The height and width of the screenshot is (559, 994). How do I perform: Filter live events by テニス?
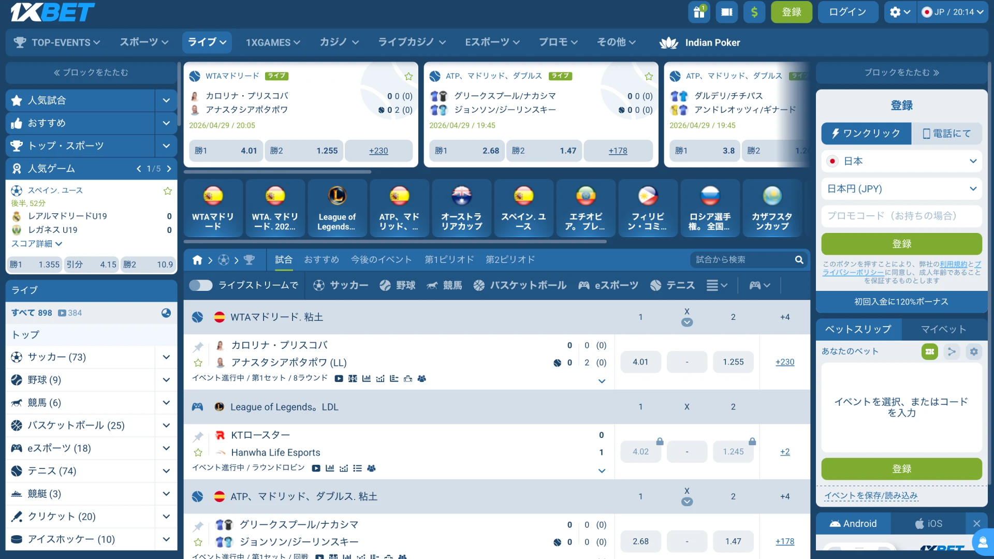point(673,285)
